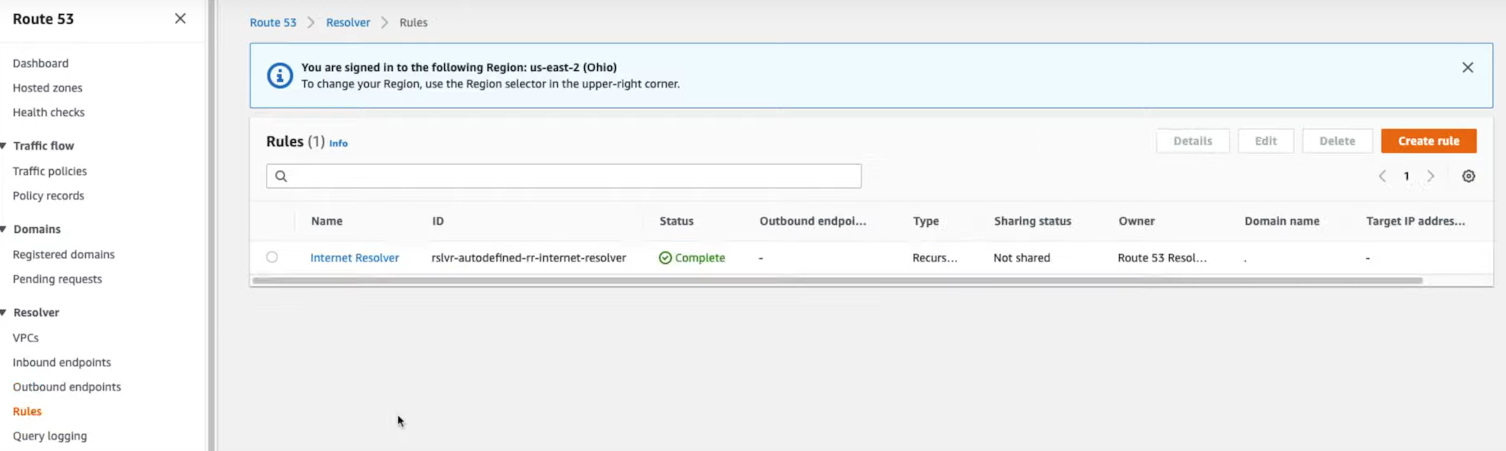Close the Route 53 sidebar panel
This screenshot has width=1506, height=451.
[180, 19]
